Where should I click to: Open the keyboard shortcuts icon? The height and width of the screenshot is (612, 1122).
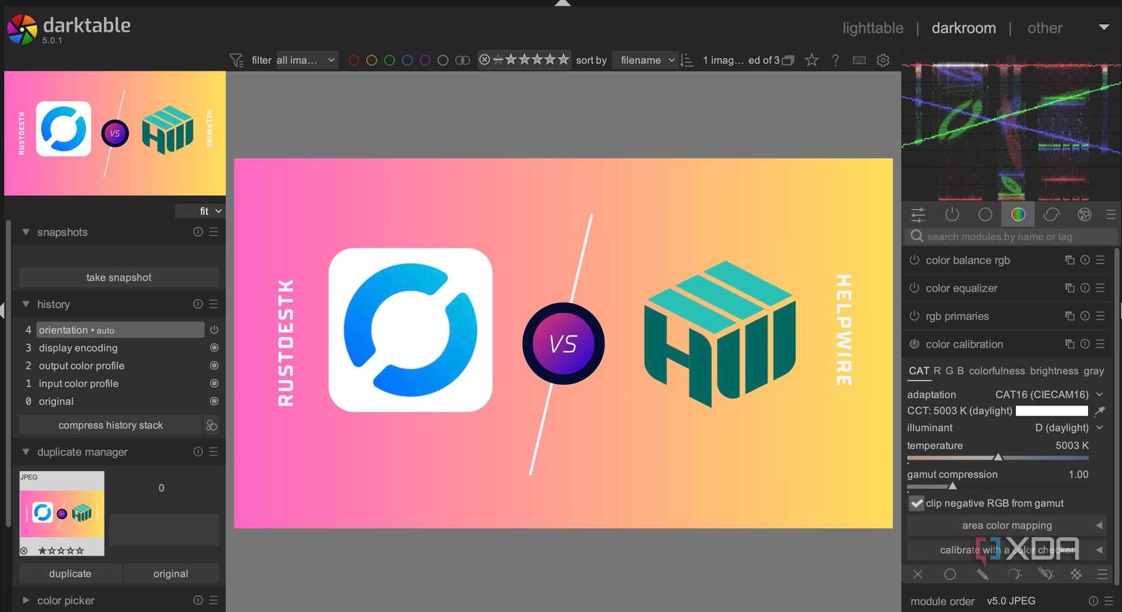[859, 61]
